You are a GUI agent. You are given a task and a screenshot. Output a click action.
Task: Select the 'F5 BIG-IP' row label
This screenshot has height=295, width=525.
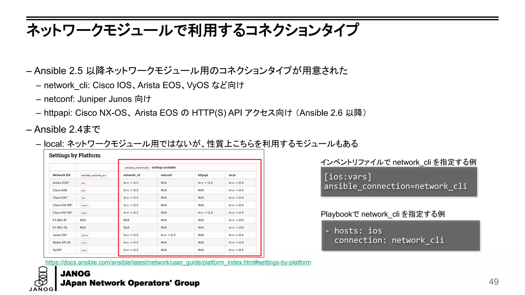[x=59, y=220]
